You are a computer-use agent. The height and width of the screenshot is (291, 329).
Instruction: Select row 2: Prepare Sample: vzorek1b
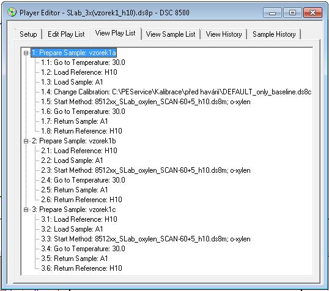(73, 141)
